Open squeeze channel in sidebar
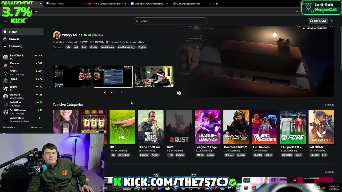342x192 pixels. pos(23,96)
